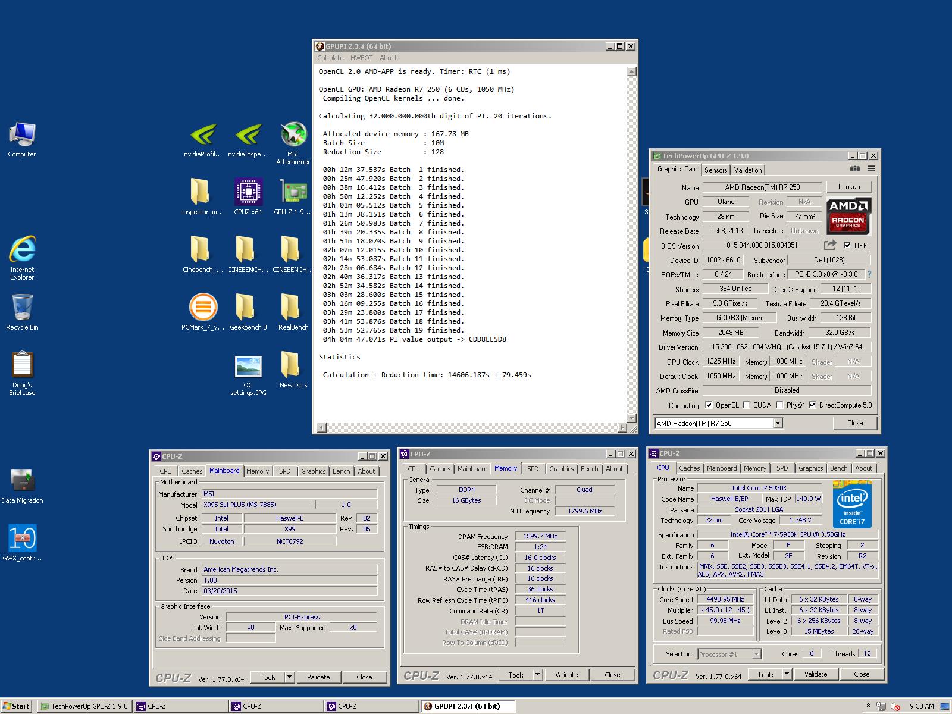This screenshot has height=714, width=952.
Task: Expand Tools dropdown arrow in Memory CPU-Z
Action: pos(538,675)
